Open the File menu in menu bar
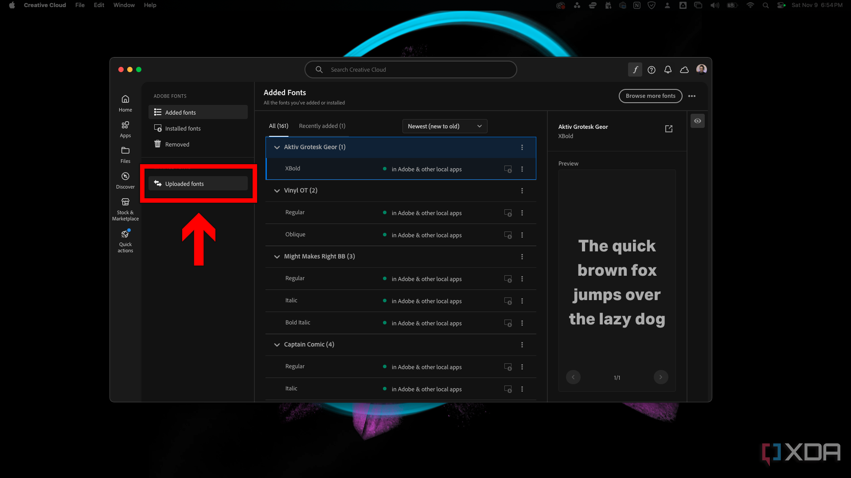 pos(80,5)
